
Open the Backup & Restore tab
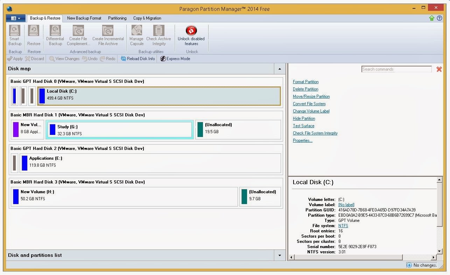click(45, 18)
